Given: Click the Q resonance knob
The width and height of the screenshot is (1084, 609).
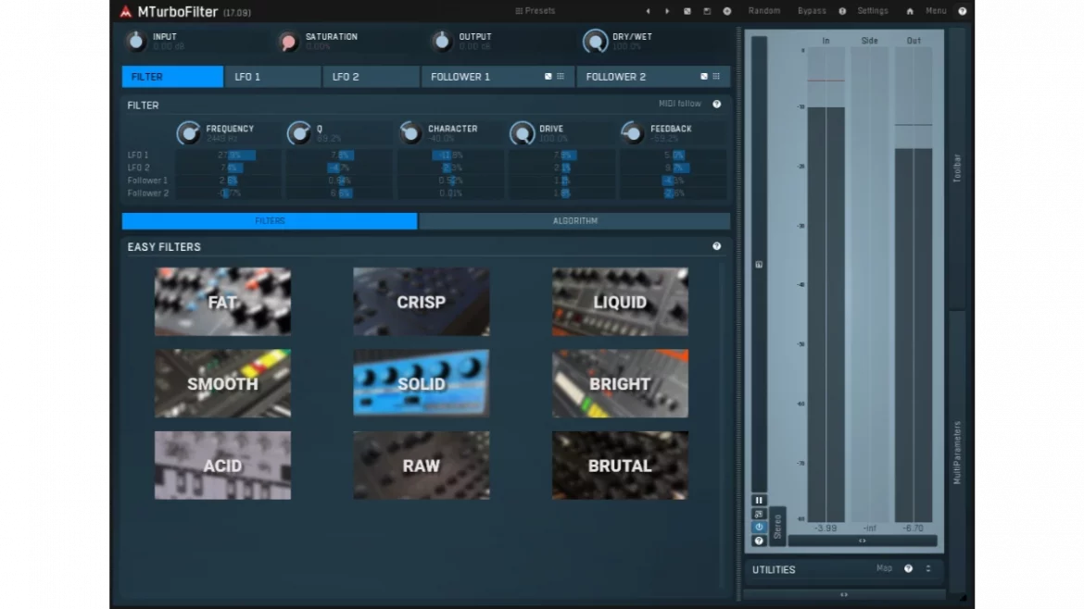Looking at the screenshot, I should (299, 132).
